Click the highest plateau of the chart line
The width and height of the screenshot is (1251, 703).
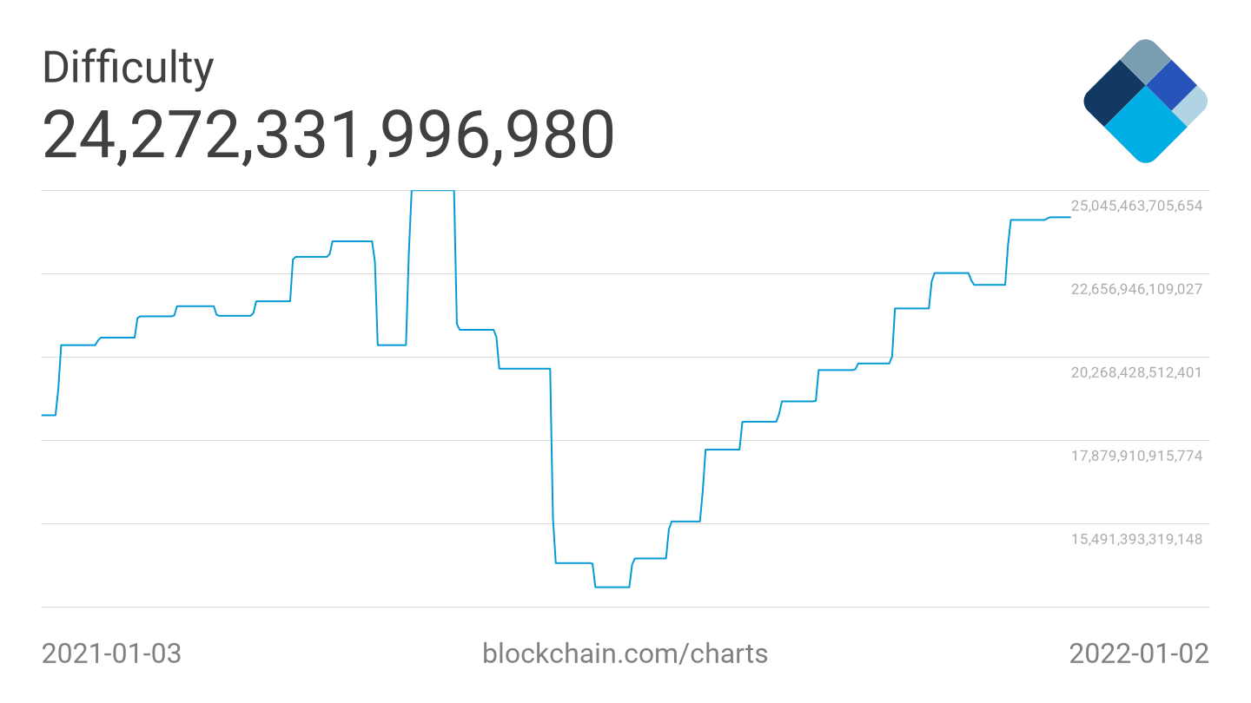coord(433,191)
